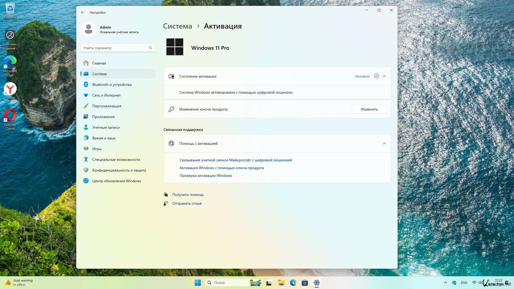Click the Найти параметр search field
514x289 pixels.
(x=115, y=48)
